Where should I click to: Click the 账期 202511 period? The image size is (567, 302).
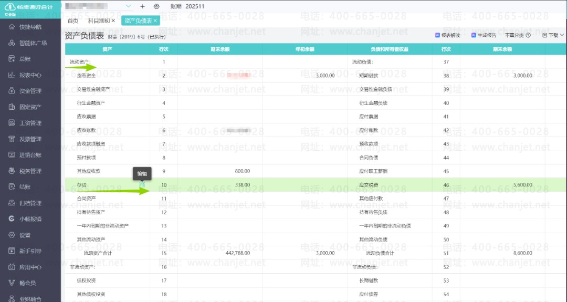point(187,6)
